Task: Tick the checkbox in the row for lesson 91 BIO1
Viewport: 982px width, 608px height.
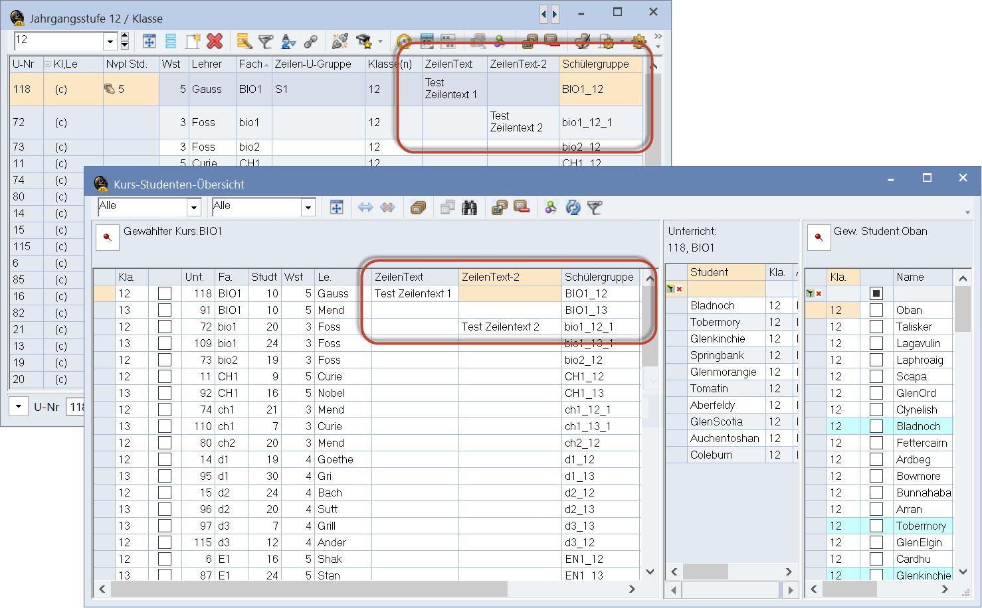Action: click(165, 310)
